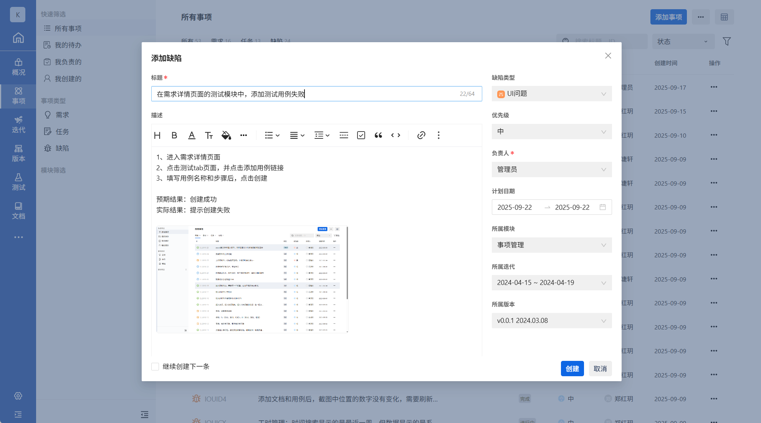Click the embedded screenshot thumbnail

pos(252,279)
